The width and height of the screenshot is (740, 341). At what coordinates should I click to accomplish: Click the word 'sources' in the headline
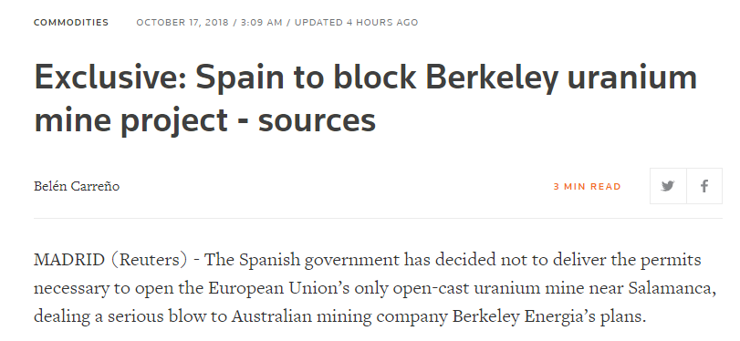click(x=318, y=120)
